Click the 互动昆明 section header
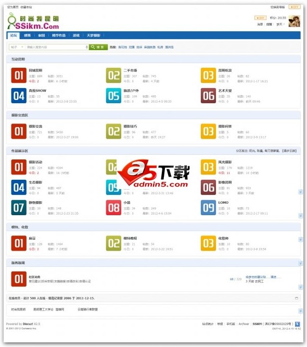This screenshot has height=347, width=307. [x=18, y=59]
